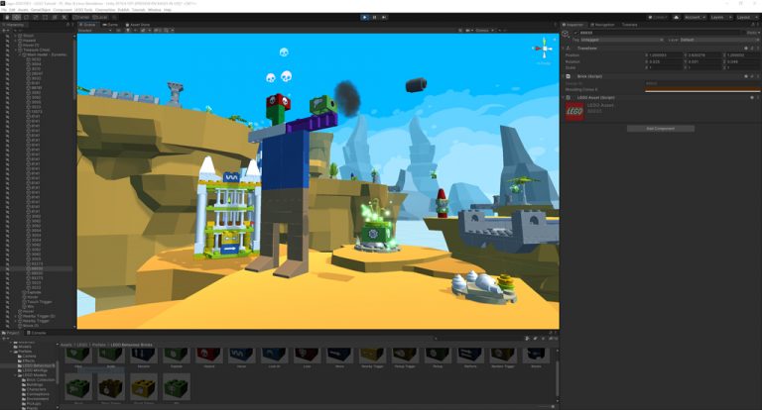Viewport: 762px width, 410px height.
Task: Open the Asset Store tab
Action: point(138,24)
